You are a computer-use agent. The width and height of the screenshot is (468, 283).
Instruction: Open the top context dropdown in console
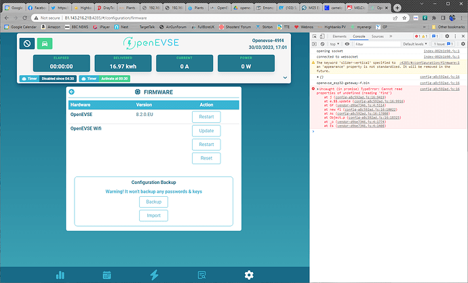coord(334,44)
